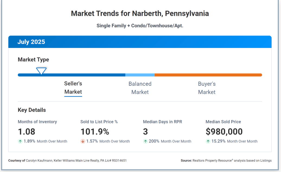Click the Median Days in RPR value 3

145,132
